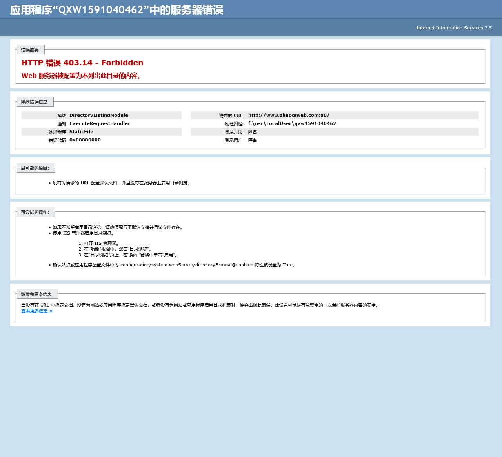Open the 查看更多信息 » link
The height and width of the screenshot is (457, 502).
[x=37, y=311]
